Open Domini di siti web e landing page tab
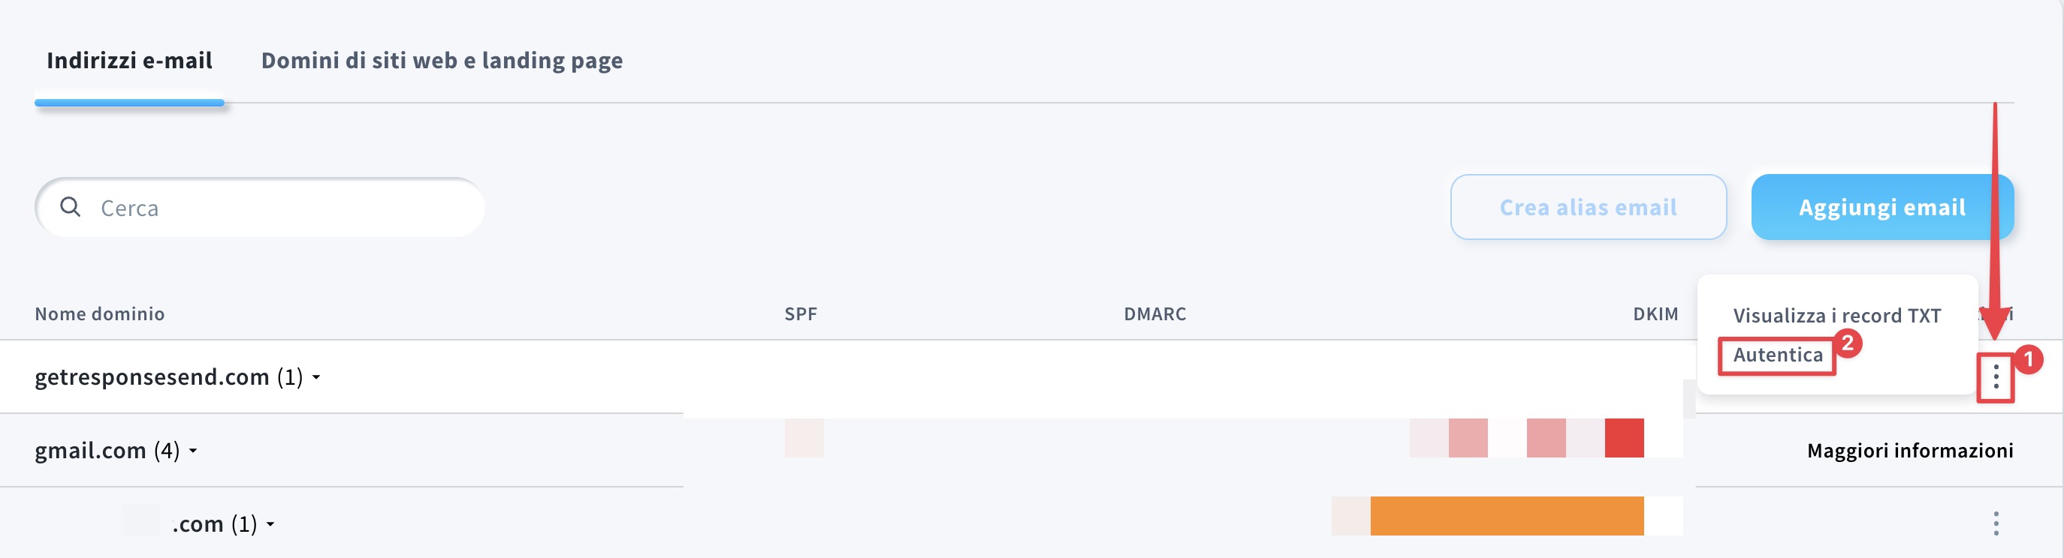The width and height of the screenshot is (2064, 558). pos(442,61)
